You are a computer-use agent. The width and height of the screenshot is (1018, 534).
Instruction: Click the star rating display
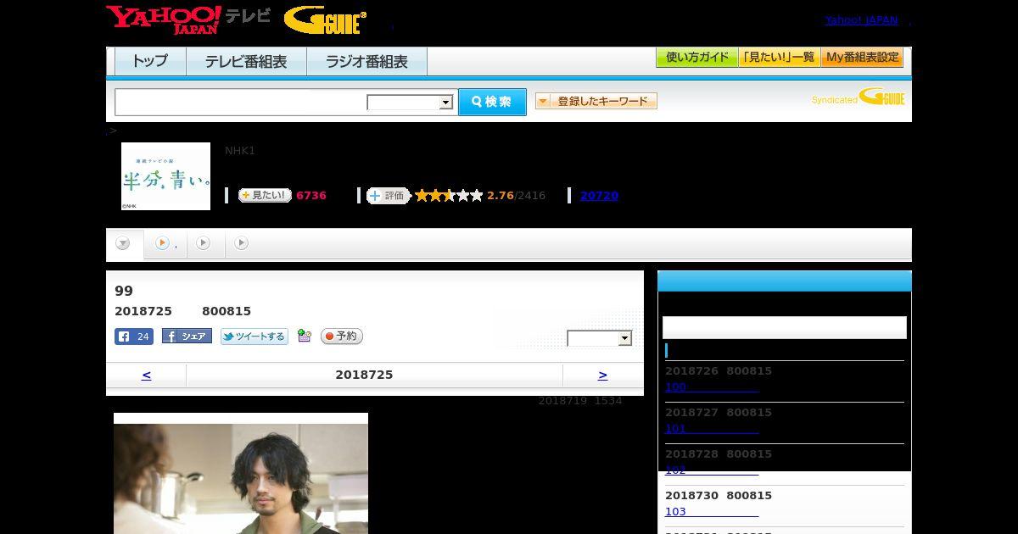click(x=449, y=196)
